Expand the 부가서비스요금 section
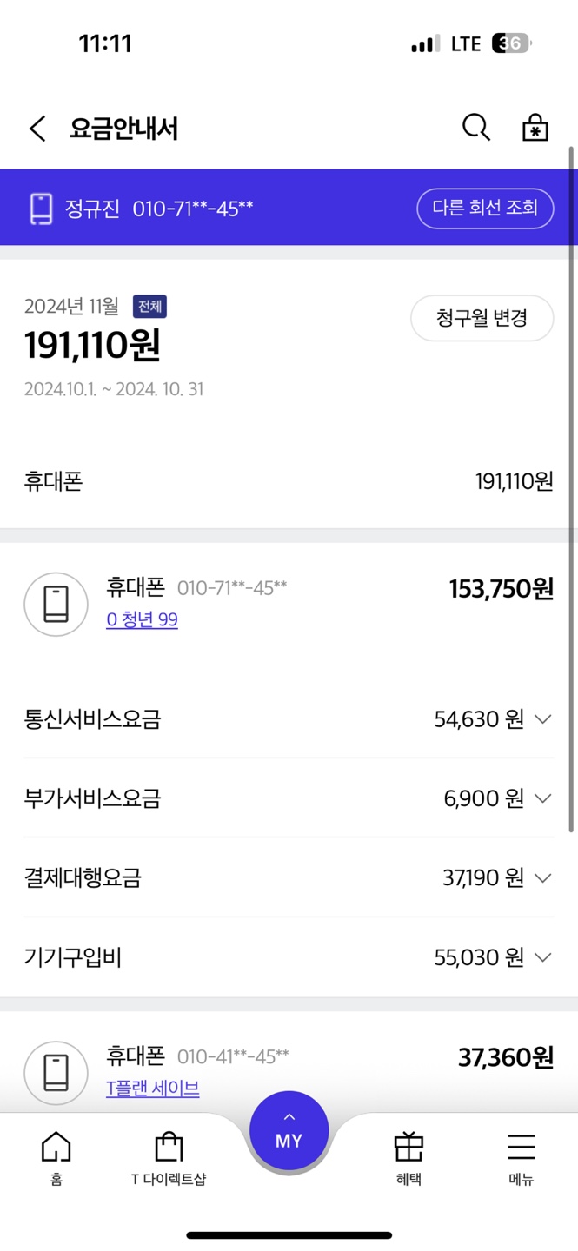 point(542,798)
